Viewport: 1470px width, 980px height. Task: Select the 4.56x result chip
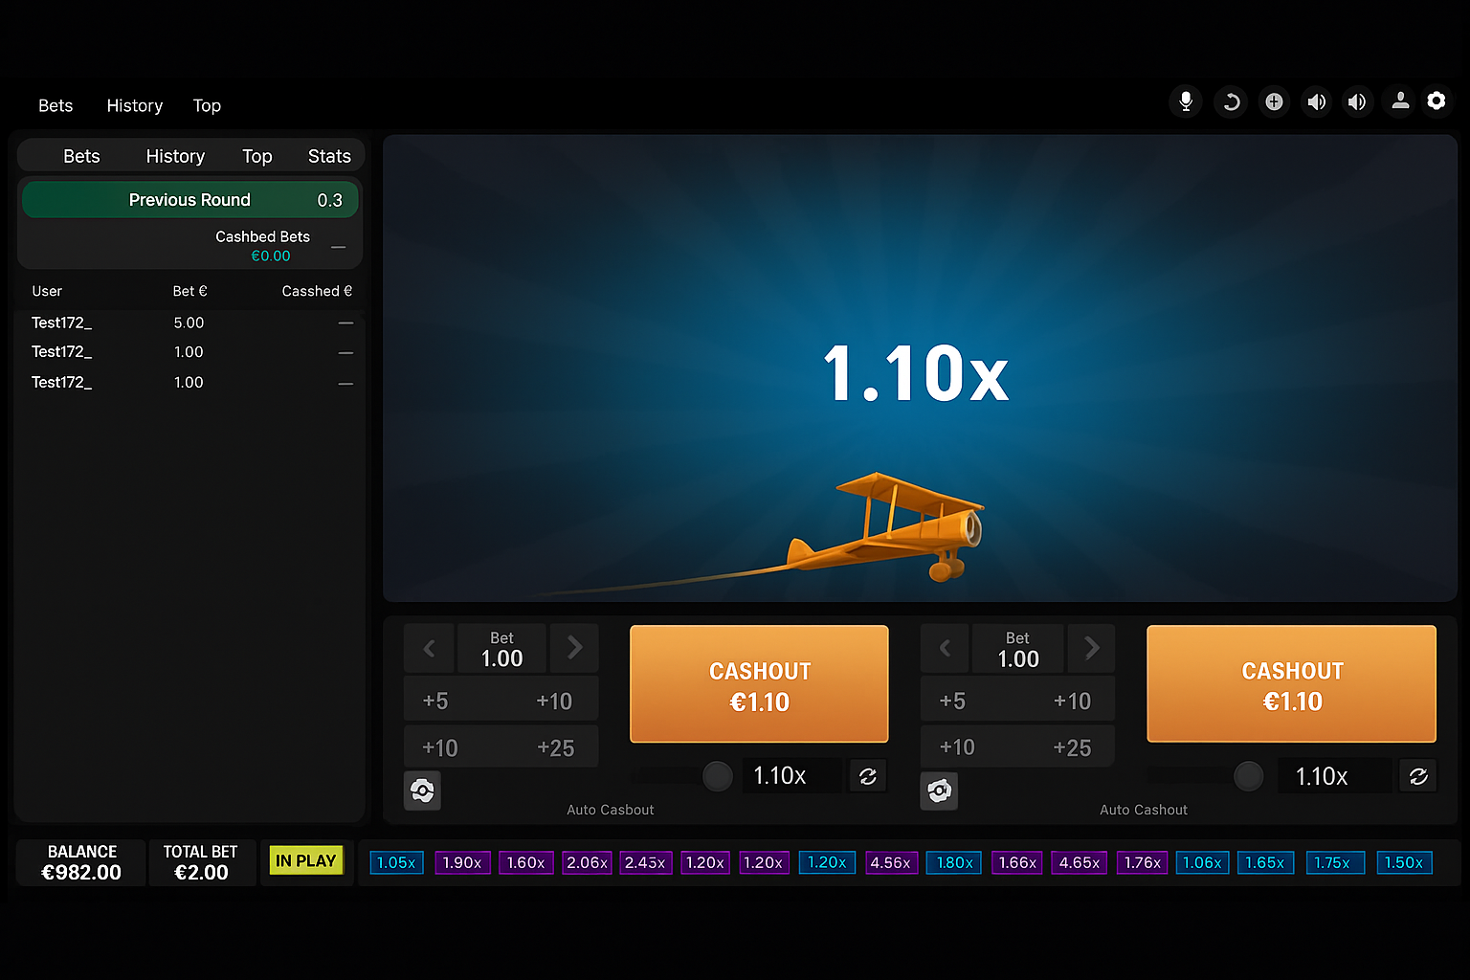(x=891, y=862)
